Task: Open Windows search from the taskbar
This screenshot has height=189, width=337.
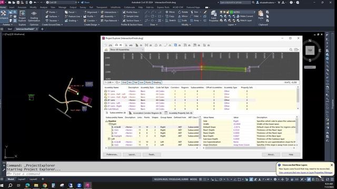Action: click(10, 185)
